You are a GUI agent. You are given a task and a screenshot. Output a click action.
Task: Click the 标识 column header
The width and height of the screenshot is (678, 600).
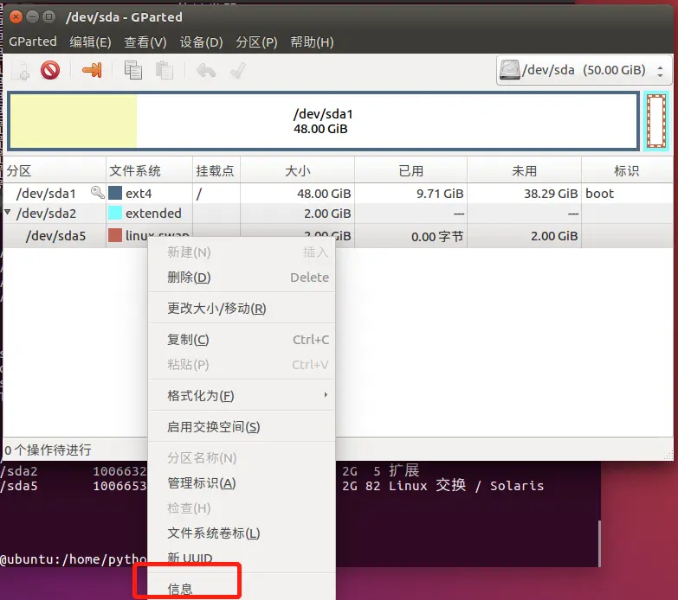coord(627,170)
